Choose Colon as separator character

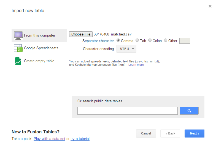(x=150, y=40)
